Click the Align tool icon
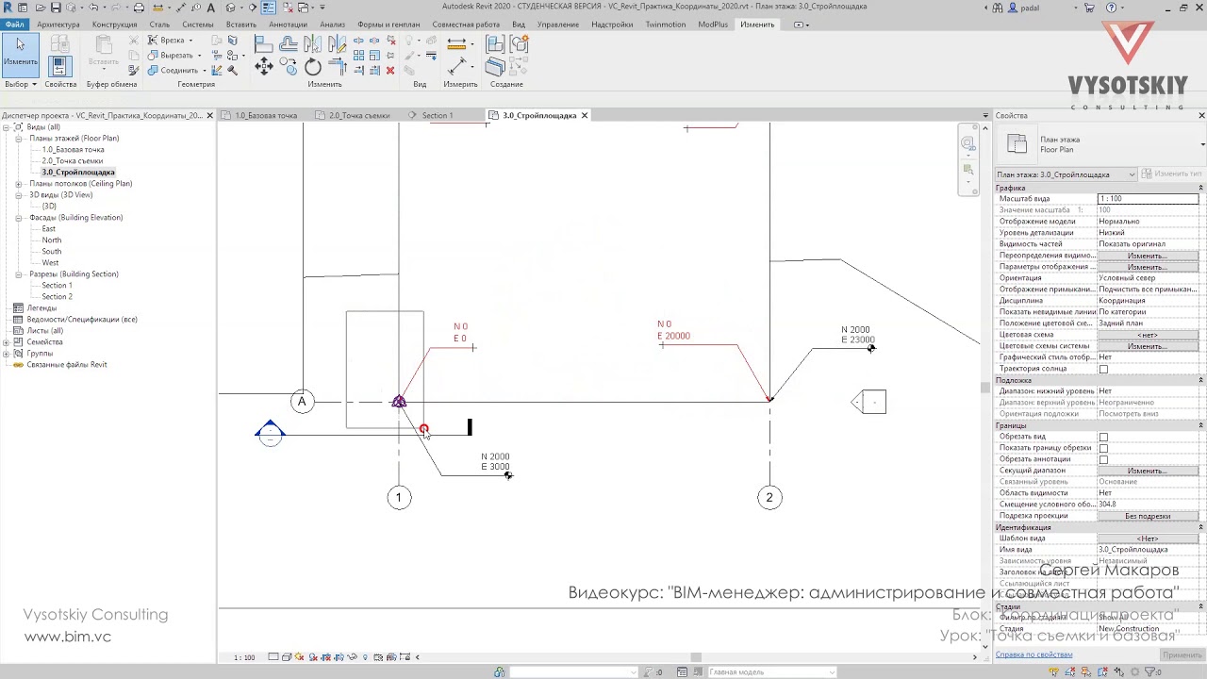This screenshot has height=679, width=1207. pos(264,44)
